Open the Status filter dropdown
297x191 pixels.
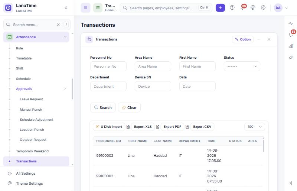point(242,67)
